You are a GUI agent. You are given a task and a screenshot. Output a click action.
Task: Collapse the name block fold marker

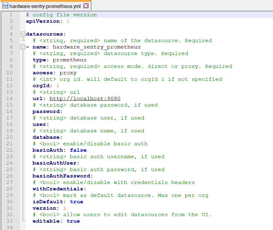22,47
